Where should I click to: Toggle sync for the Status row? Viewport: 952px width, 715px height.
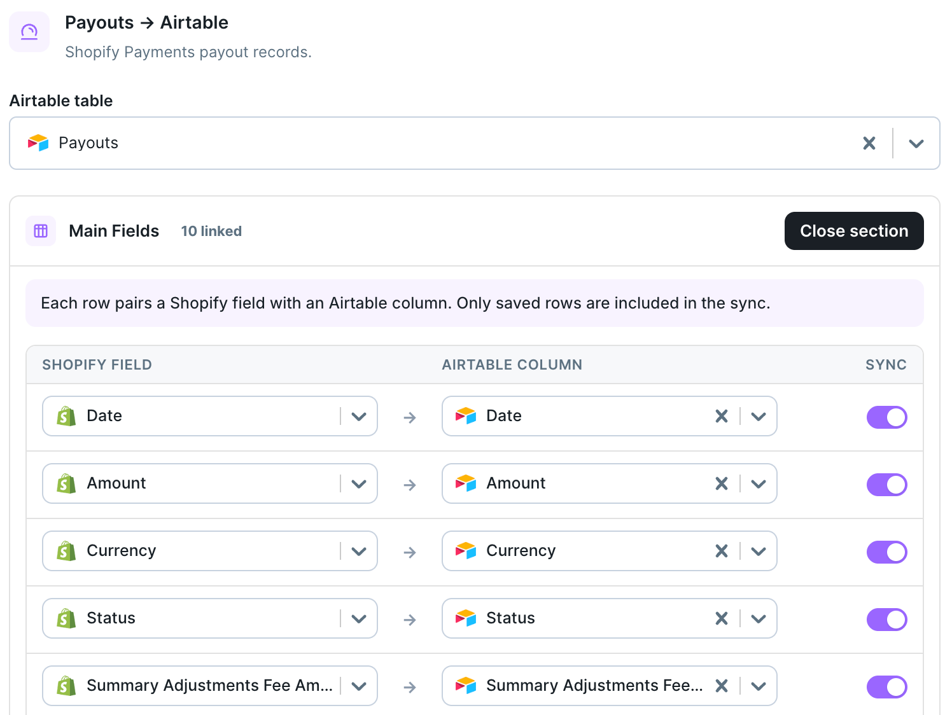tap(887, 620)
